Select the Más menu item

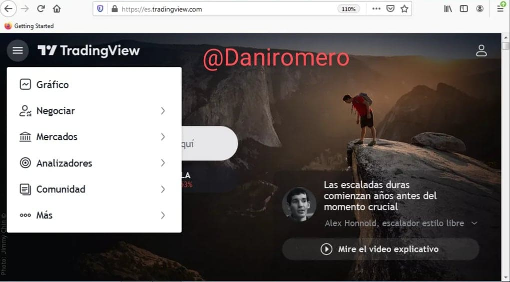coord(94,215)
